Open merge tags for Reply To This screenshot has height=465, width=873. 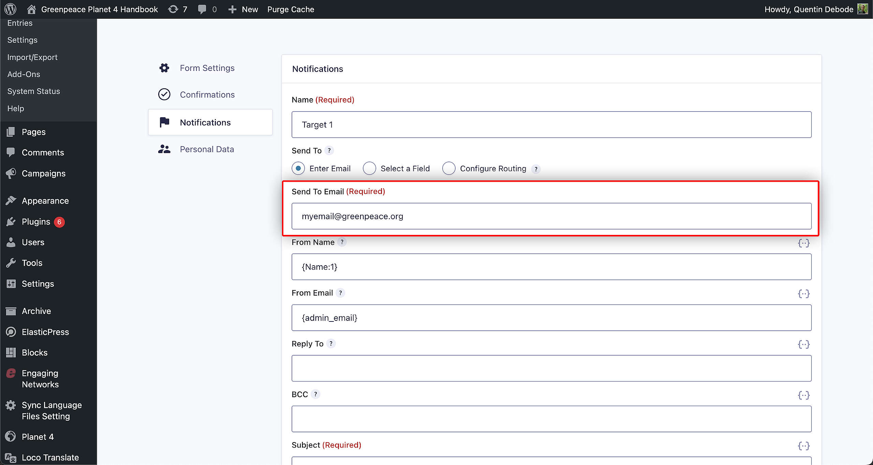point(804,344)
